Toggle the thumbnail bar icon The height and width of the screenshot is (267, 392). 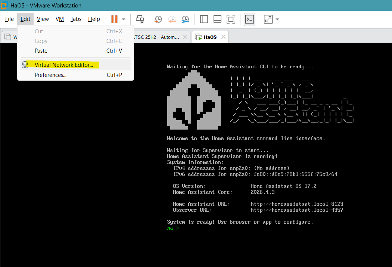click(217, 19)
